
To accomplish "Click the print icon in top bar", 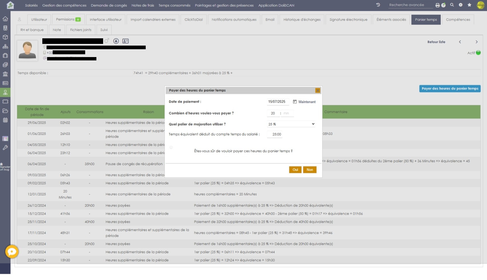I will click(437, 5).
